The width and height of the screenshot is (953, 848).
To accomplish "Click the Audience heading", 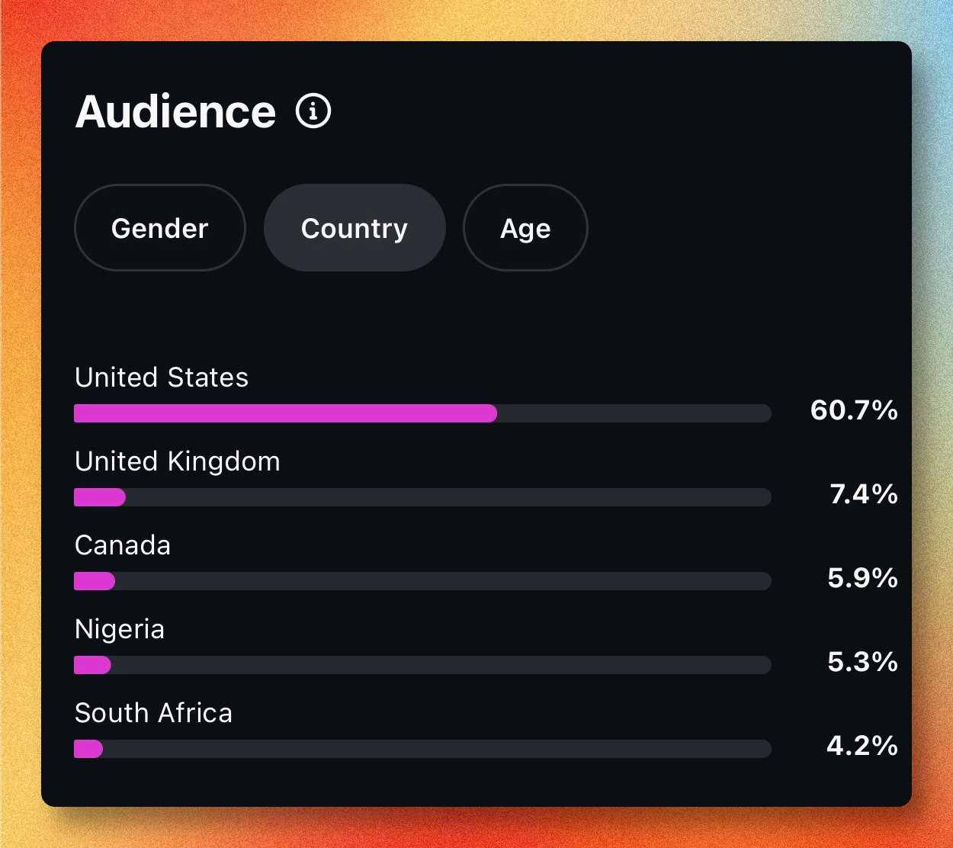I will (176, 112).
